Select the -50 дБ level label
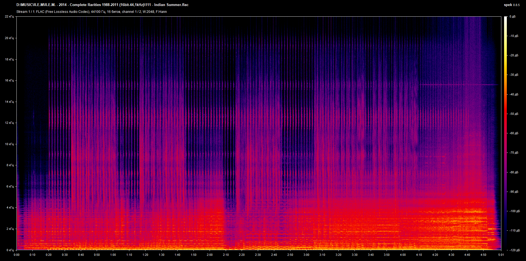This screenshot has width=526, height=261. (514, 114)
